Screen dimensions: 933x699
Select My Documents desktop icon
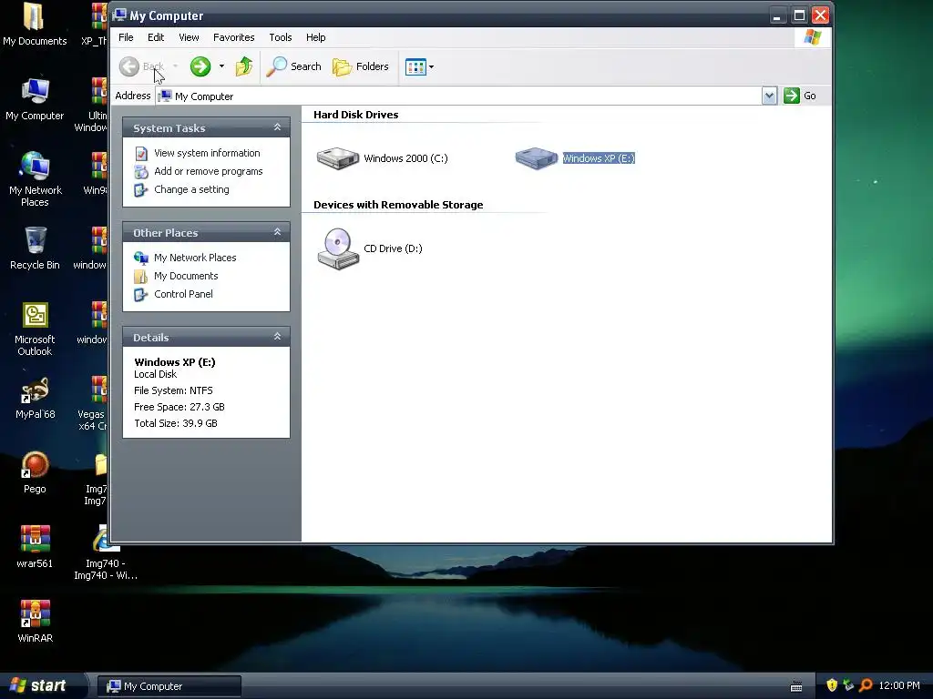[x=35, y=25]
